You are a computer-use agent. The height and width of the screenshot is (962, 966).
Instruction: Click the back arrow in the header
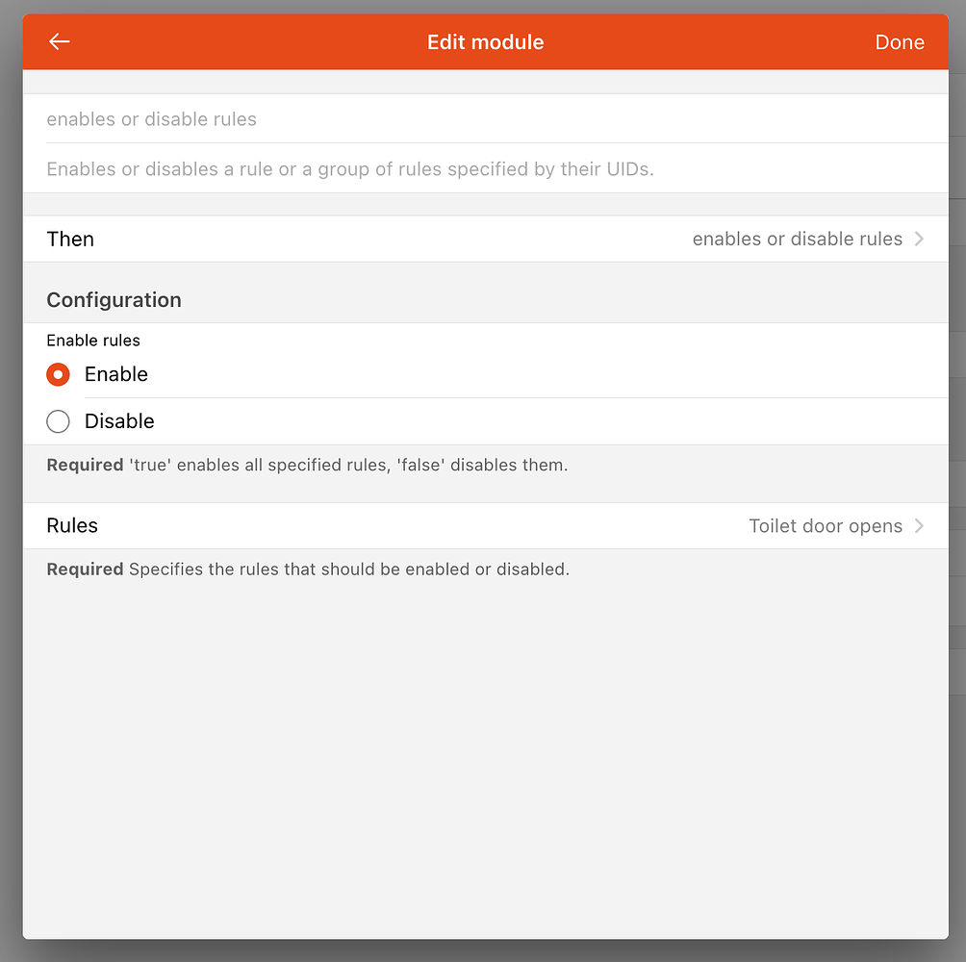59,41
